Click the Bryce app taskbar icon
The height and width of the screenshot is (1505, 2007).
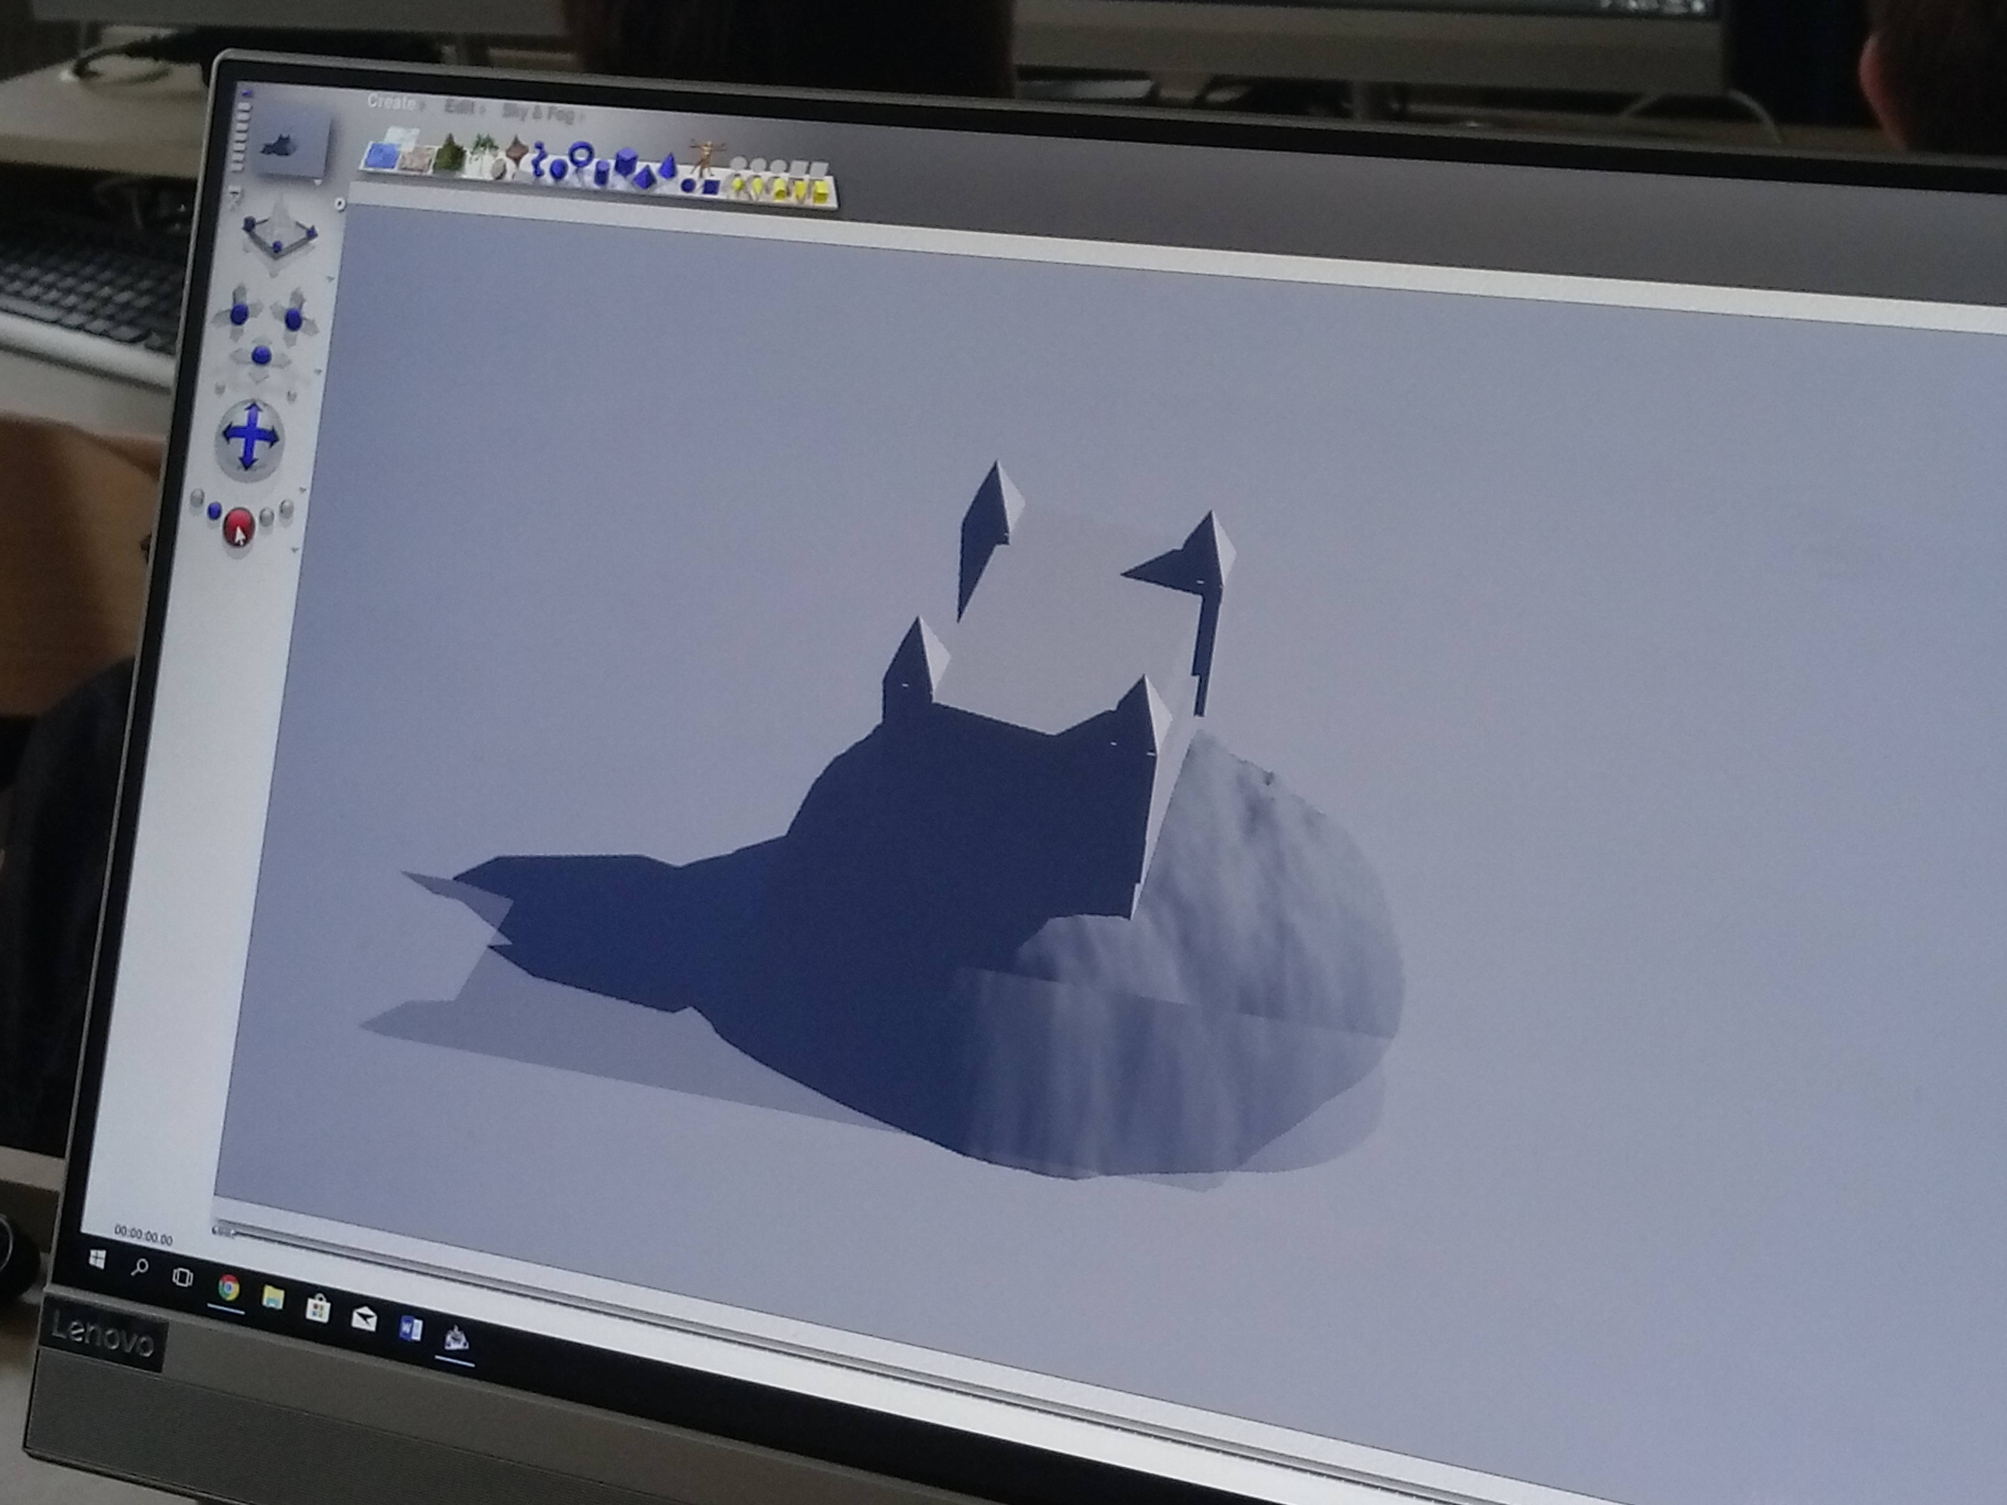455,1338
